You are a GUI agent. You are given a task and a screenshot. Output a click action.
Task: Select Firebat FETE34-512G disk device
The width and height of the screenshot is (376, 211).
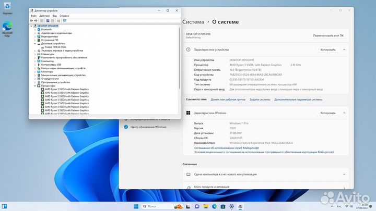(55, 47)
